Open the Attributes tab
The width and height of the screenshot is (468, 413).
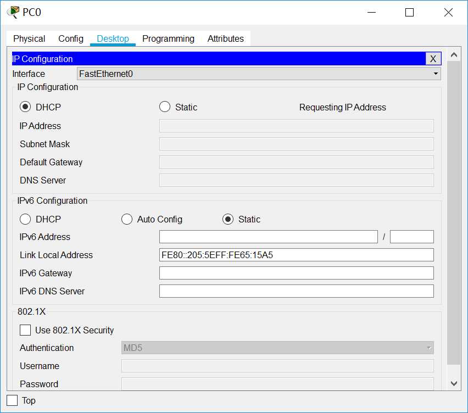[226, 38]
